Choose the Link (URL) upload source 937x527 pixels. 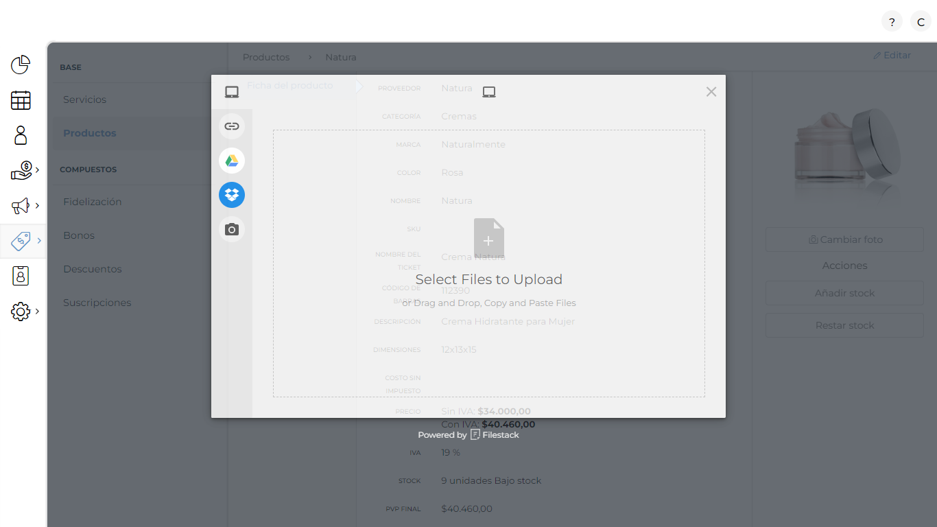(232, 126)
